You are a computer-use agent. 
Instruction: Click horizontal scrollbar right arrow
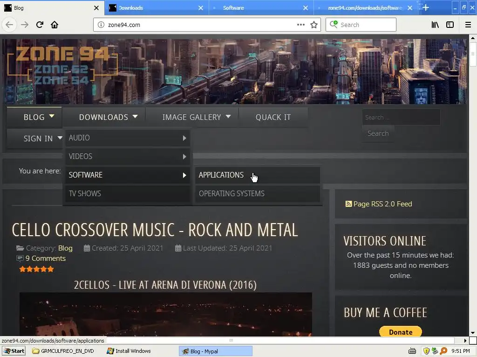point(465,341)
